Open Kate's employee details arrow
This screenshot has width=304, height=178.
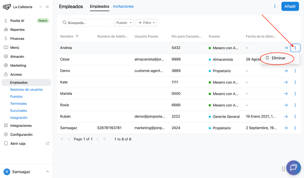tap(286, 82)
